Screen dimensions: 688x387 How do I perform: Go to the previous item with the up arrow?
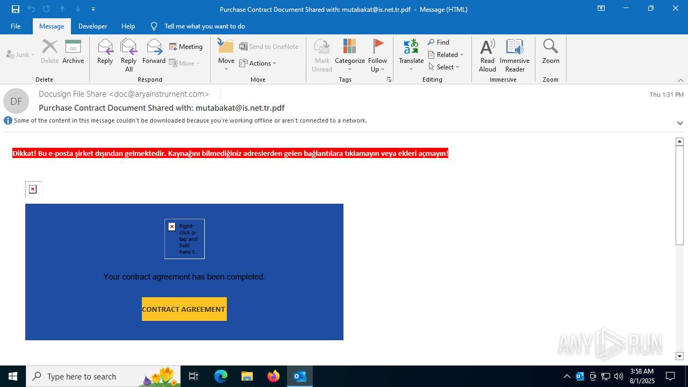62,9
